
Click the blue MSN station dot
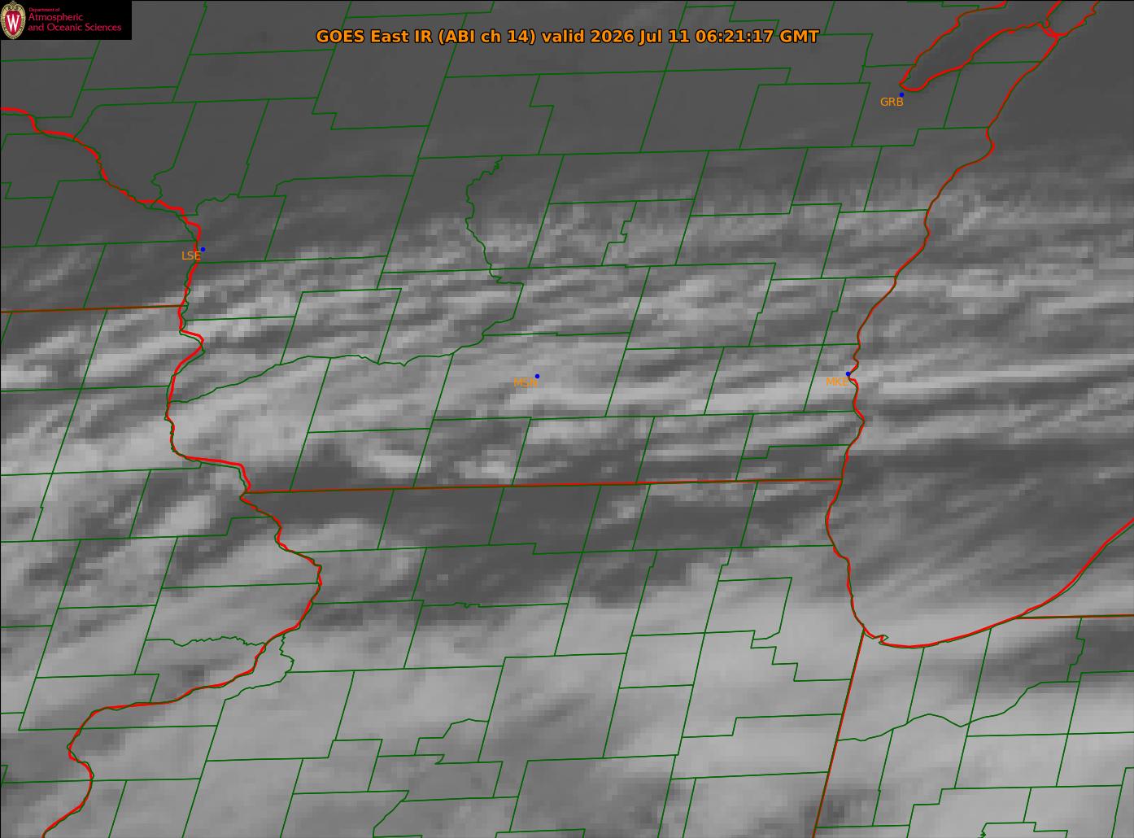click(537, 377)
